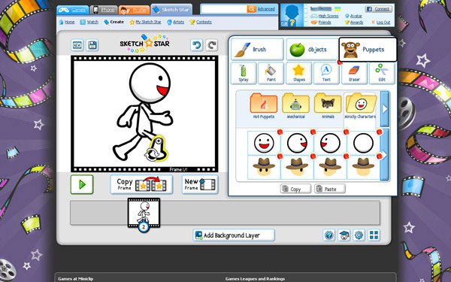
Task: Select the Brush tool
Action: point(257,49)
